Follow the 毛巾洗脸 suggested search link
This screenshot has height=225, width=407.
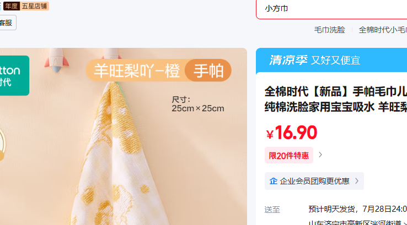click(x=329, y=30)
